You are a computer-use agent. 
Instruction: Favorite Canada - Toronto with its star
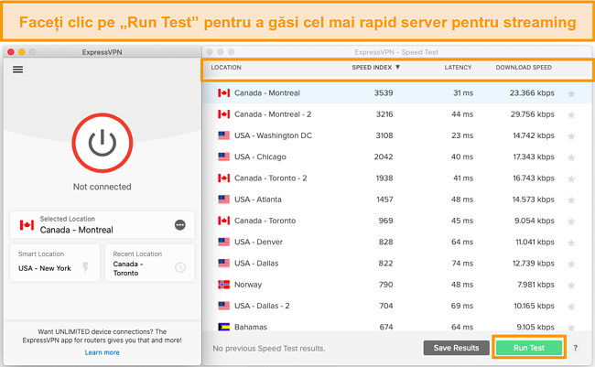click(571, 221)
